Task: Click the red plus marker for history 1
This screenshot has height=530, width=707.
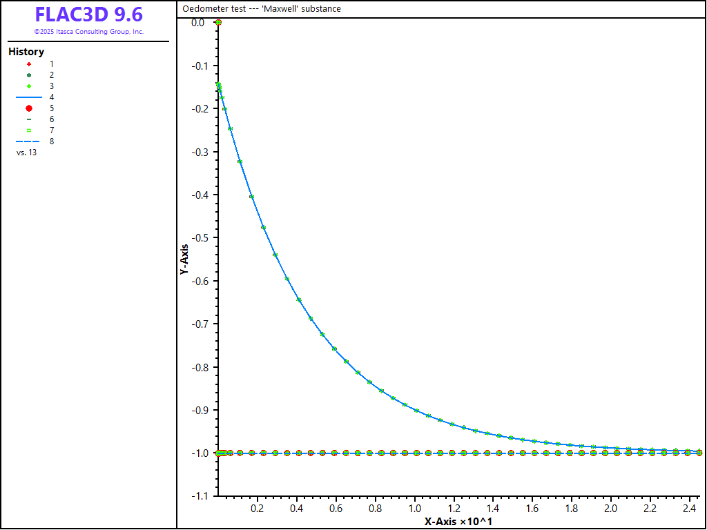Action: pos(29,63)
